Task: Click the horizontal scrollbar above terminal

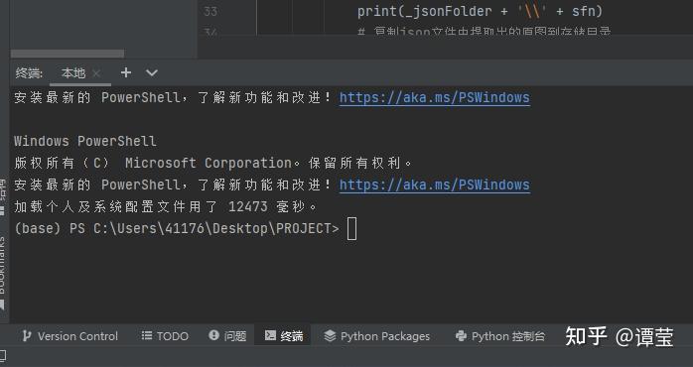Action: (68, 54)
